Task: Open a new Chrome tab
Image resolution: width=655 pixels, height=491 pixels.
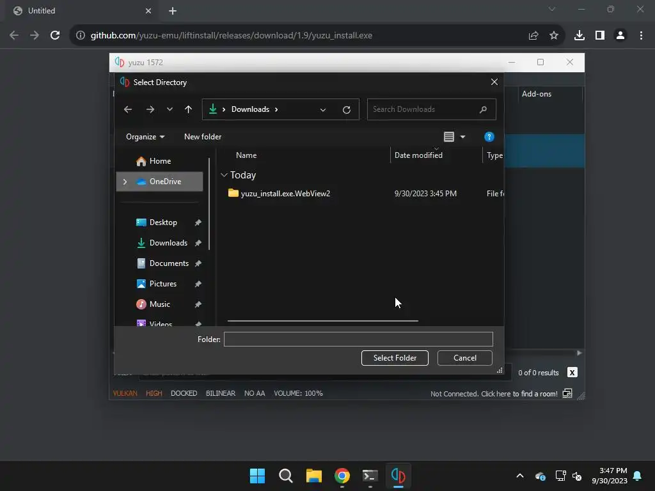Action: [173, 11]
